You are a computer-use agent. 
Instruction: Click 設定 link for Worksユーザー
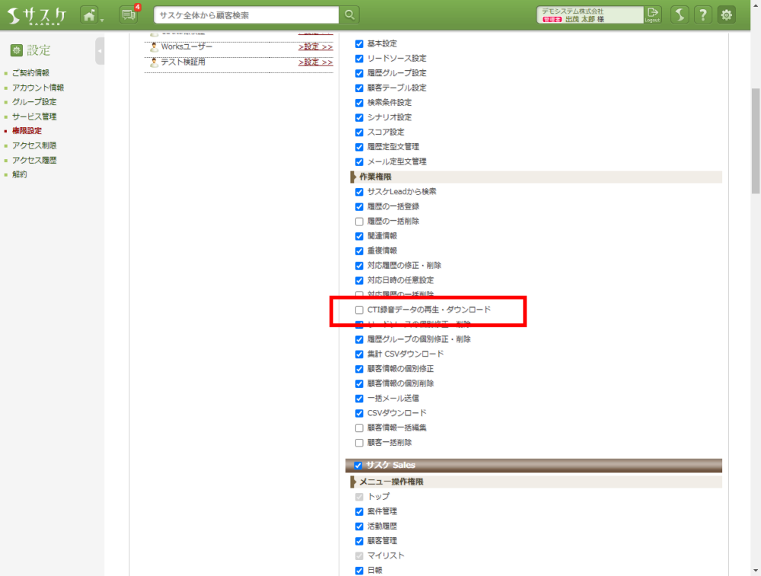(x=315, y=47)
